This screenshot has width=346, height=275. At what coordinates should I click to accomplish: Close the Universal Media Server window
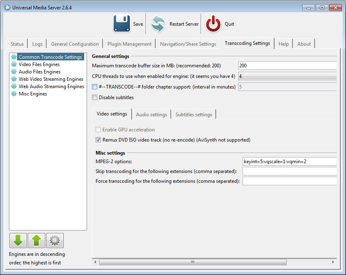click(335, 8)
